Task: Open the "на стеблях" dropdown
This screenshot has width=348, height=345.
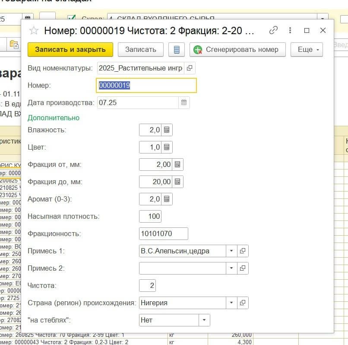Action: [204, 320]
